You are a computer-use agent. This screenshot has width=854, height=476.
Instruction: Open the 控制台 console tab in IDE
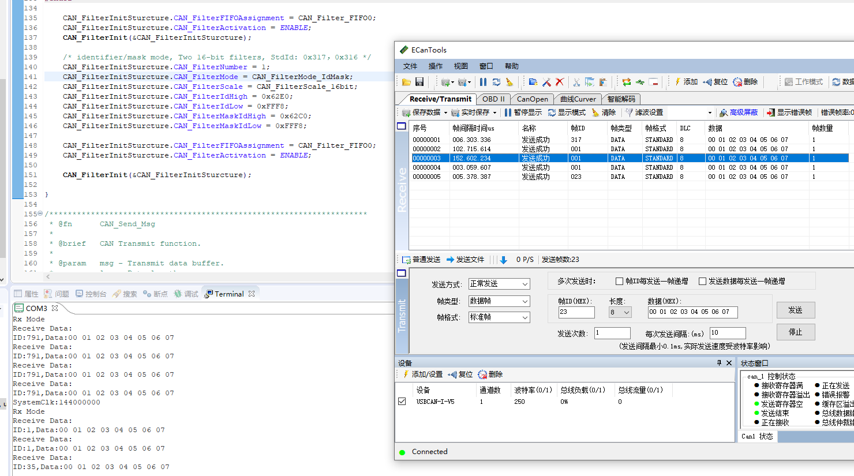91,294
